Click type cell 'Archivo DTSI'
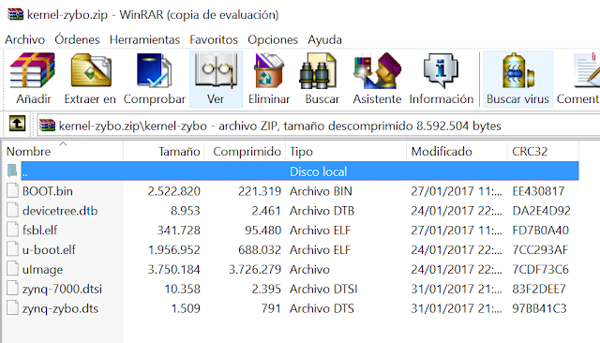Screen dimensions: 600x343 (323, 289)
